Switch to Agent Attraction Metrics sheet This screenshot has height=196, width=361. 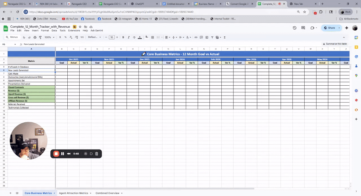73,193
